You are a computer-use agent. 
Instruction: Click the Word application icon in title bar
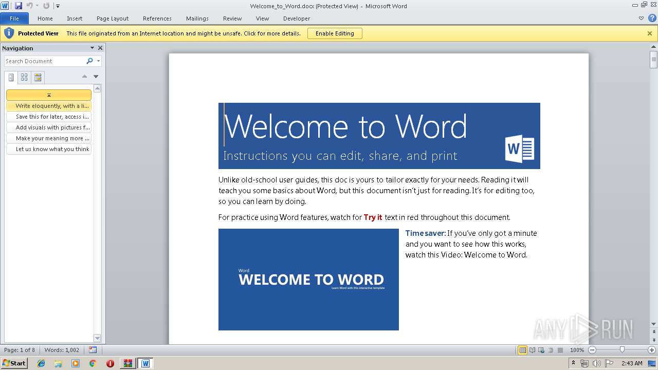[x=5, y=6]
